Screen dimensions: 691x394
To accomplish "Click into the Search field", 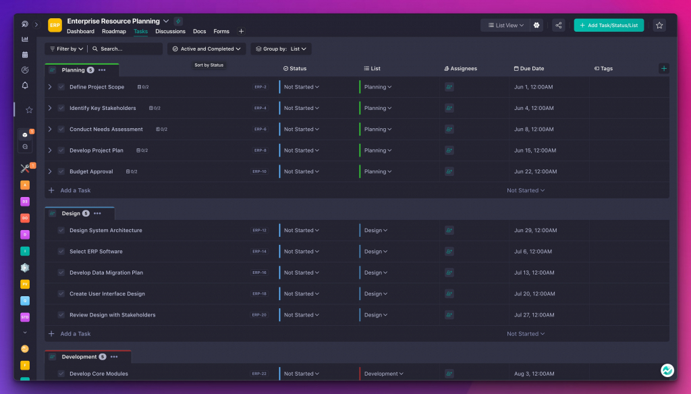I will coord(128,49).
